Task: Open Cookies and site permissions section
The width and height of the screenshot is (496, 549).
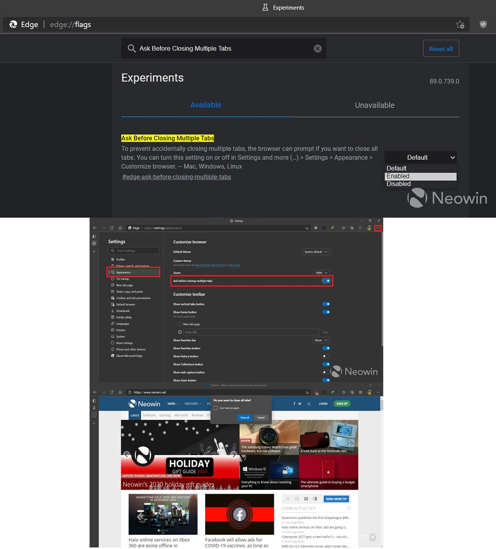Action: pos(133,298)
